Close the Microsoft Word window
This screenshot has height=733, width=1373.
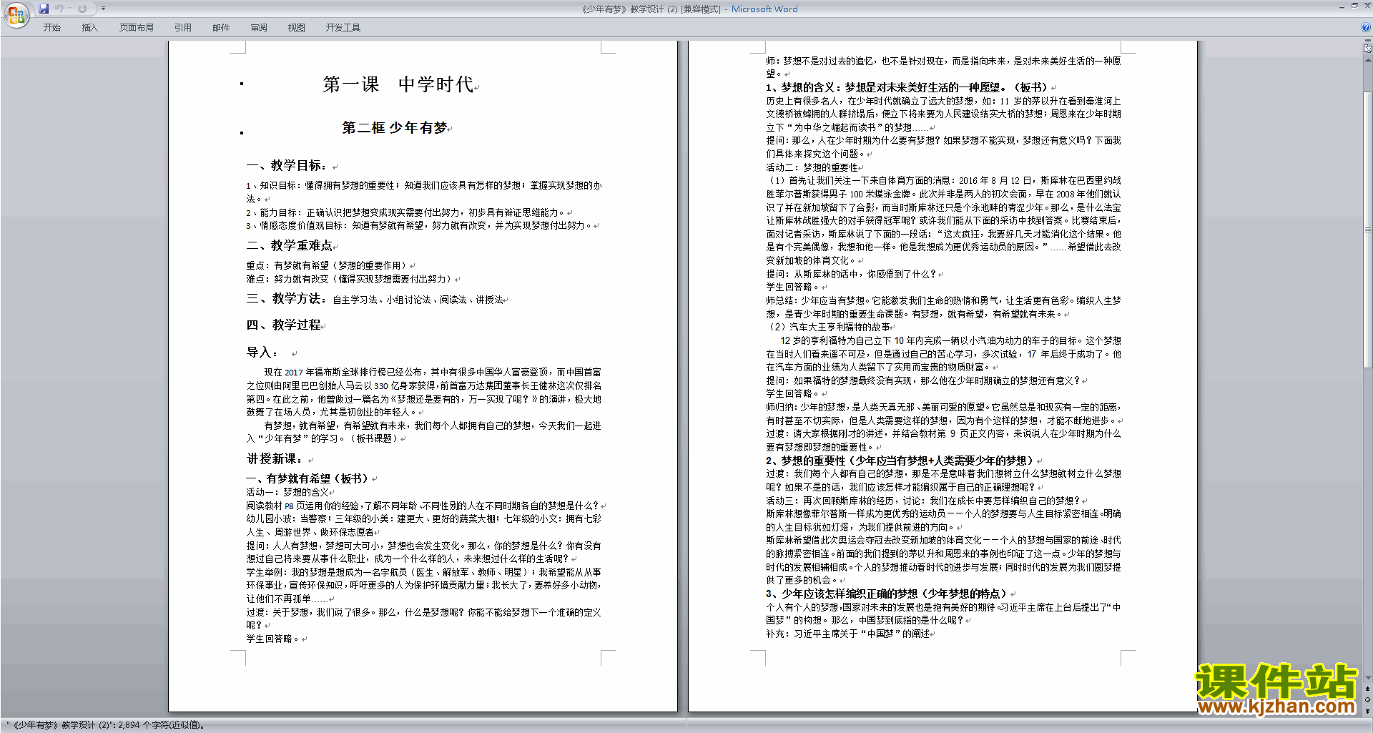coord(1367,6)
